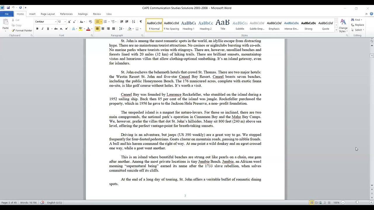Click the Redo/Repeat icon in title bar
374x210 pixels.
pos(20,8)
